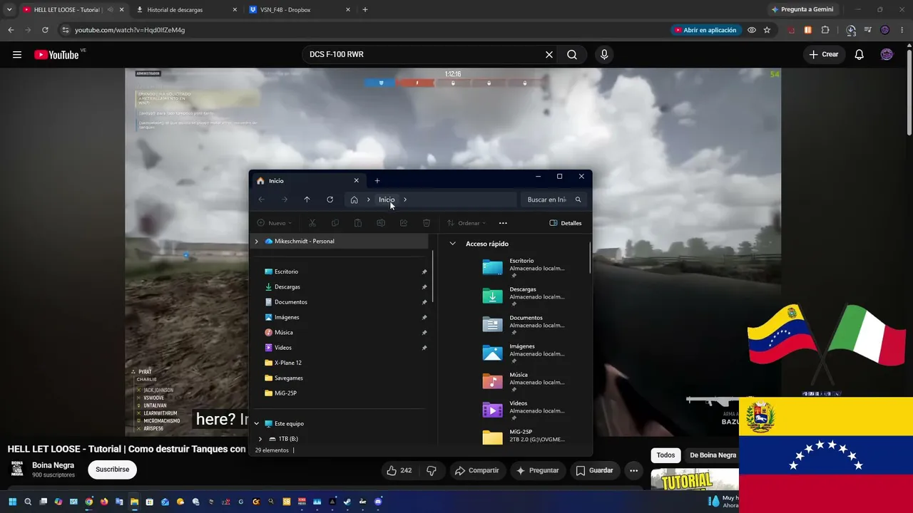
Task: Open Firefox from the taskbar
Action: click(x=104, y=502)
